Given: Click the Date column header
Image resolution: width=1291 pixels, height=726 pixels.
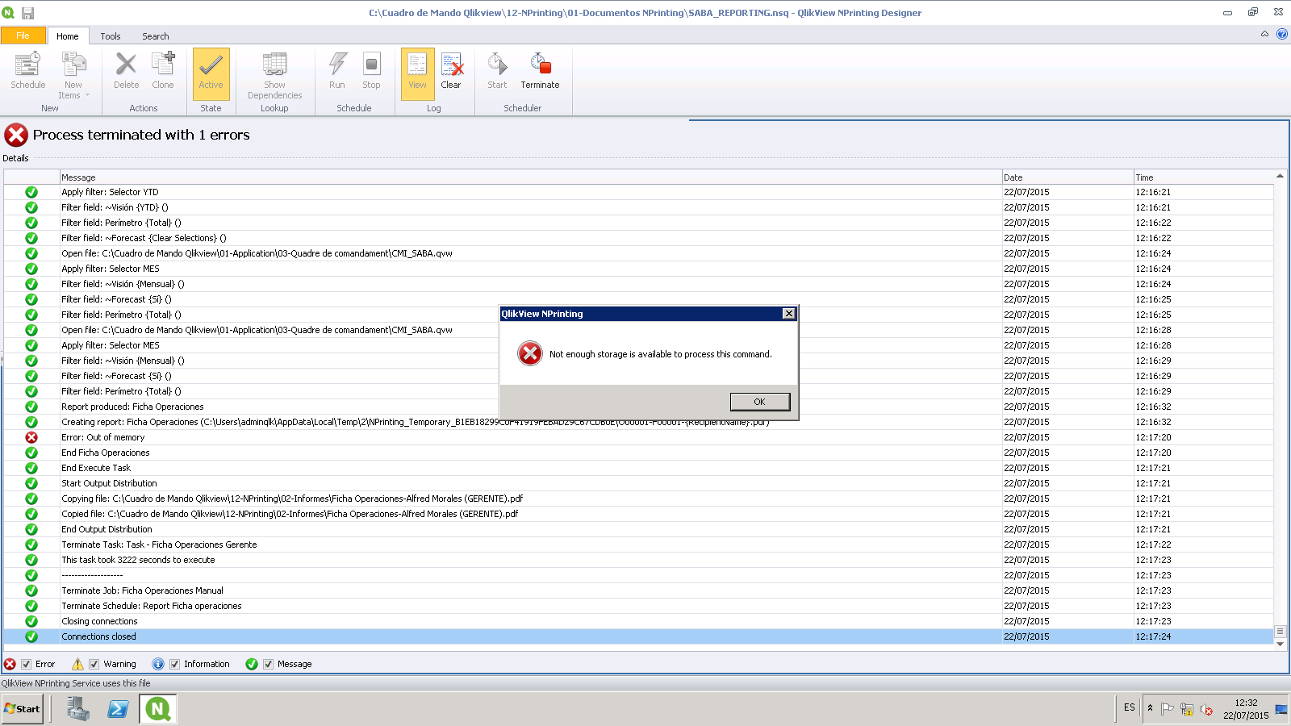Looking at the screenshot, I should (x=1067, y=177).
